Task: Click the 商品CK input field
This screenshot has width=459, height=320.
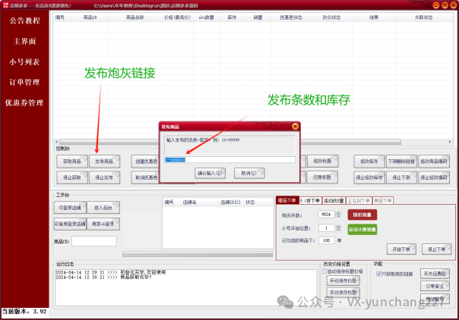Action: pyautogui.click(x=94, y=241)
